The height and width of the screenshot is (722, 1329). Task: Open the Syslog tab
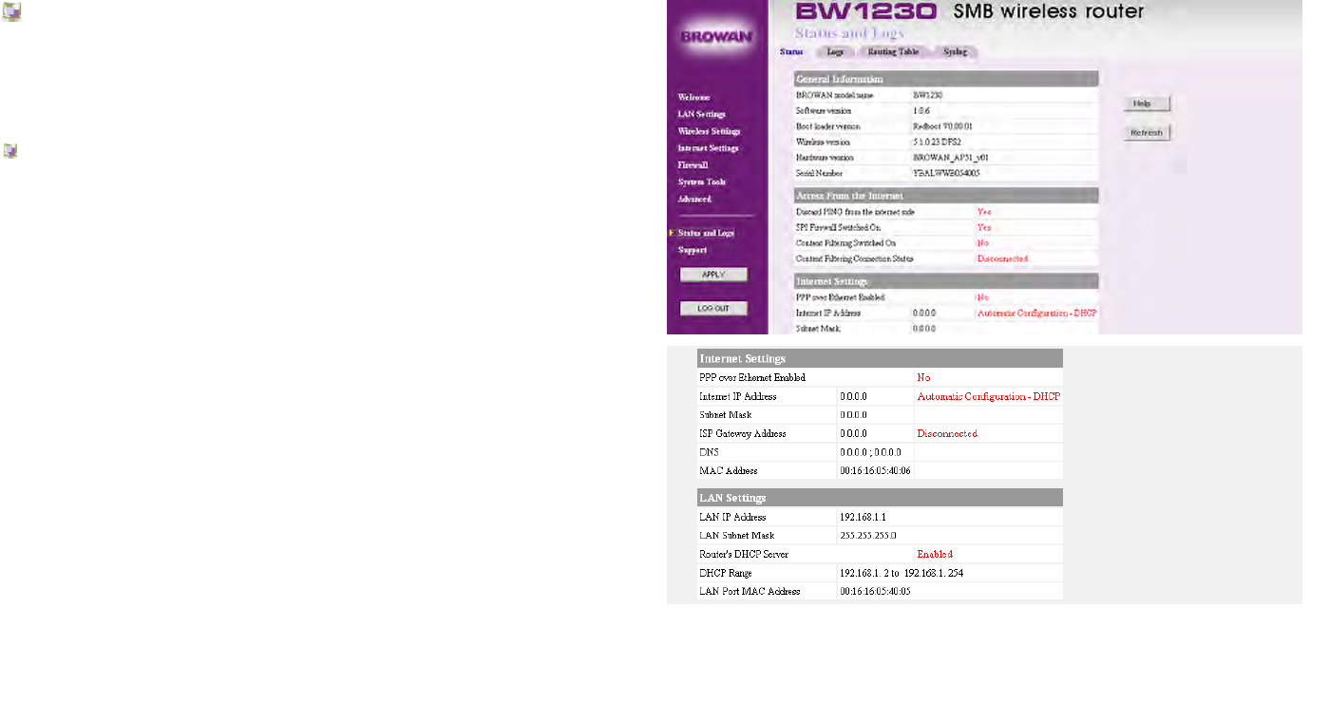click(x=955, y=51)
